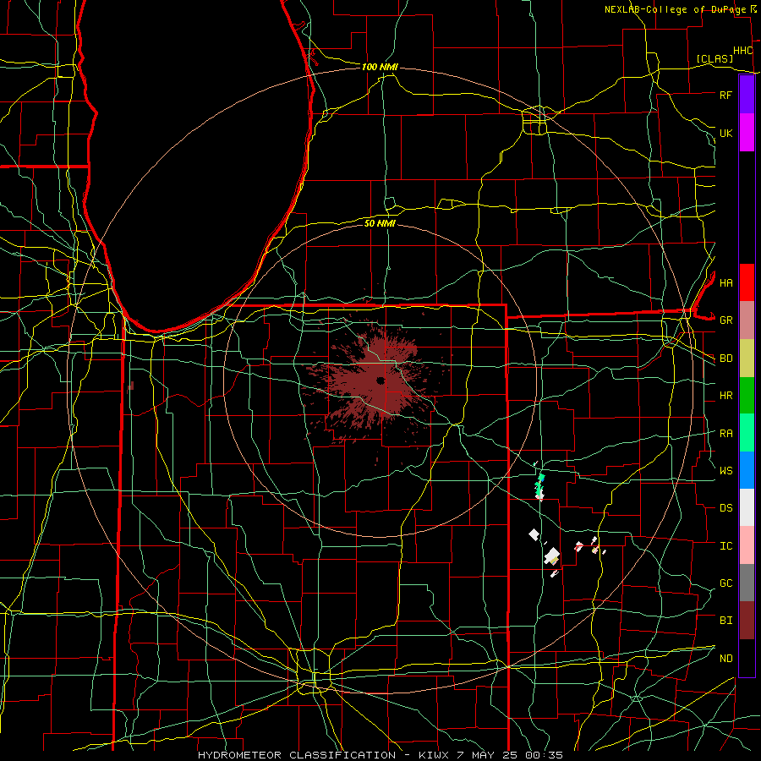Screen dimensions: 761x761
Task: Click the 'HA' legend label text
Action: pyautogui.click(x=725, y=283)
